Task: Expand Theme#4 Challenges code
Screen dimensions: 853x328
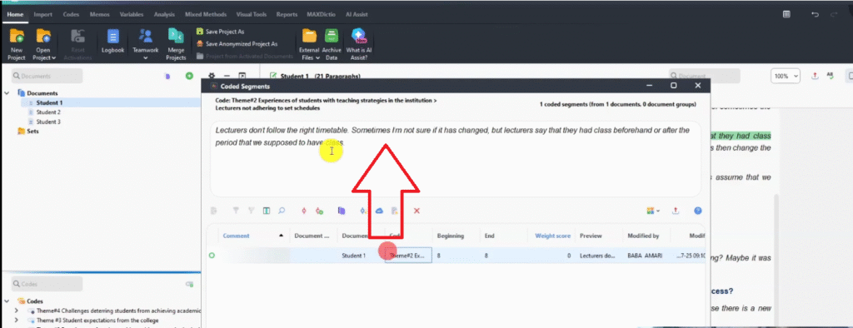Action: pos(17,311)
